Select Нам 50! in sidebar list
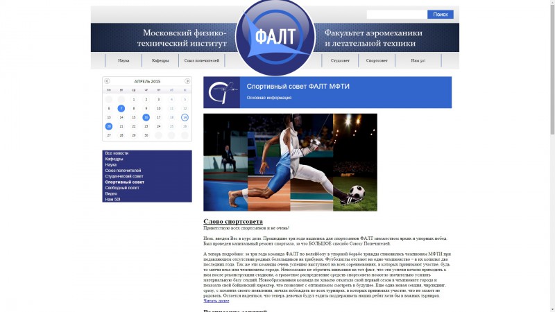Screen dimensions: 555x312 (x=112, y=199)
